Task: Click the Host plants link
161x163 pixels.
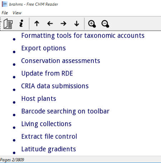Action: click(39, 99)
